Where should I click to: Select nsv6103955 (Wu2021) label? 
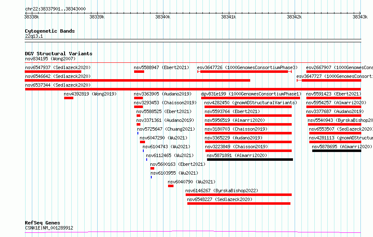click(174, 173)
